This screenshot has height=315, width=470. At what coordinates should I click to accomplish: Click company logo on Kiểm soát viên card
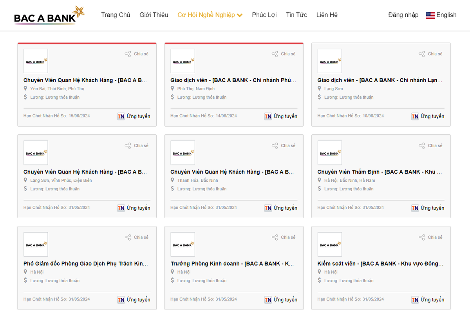click(x=329, y=244)
